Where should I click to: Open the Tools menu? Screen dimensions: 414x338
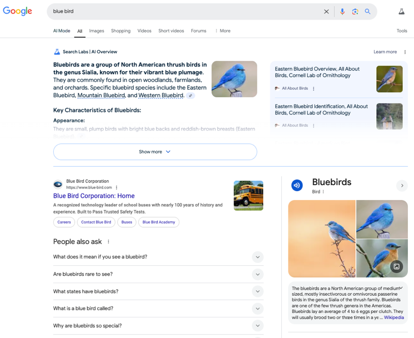coord(402,31)
